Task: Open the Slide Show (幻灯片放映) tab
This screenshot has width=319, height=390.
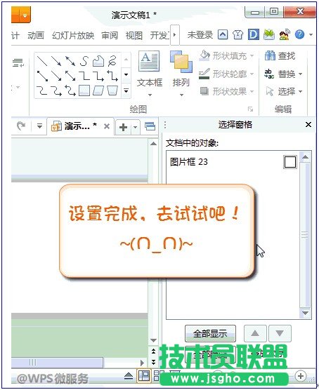Action: pos(73,35)
